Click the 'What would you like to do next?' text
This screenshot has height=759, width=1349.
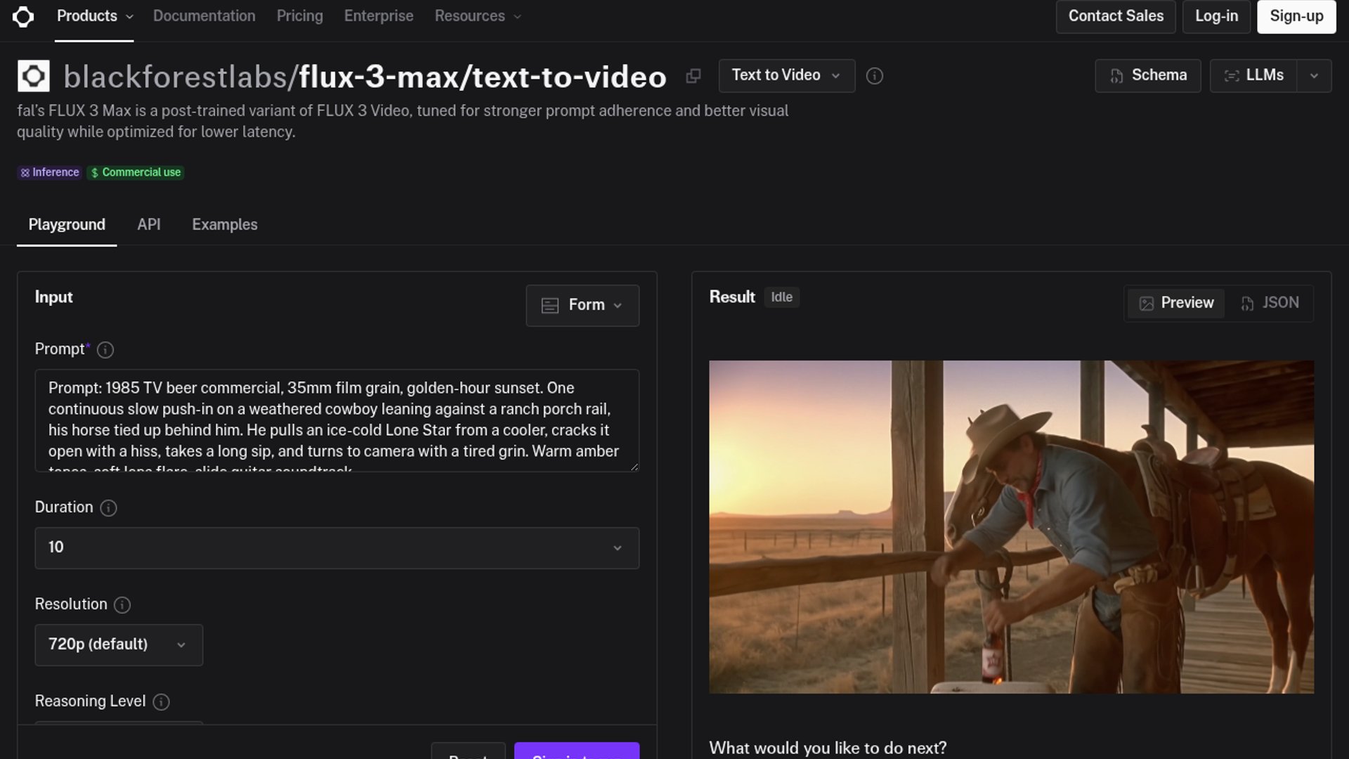[x=828, y=748]
